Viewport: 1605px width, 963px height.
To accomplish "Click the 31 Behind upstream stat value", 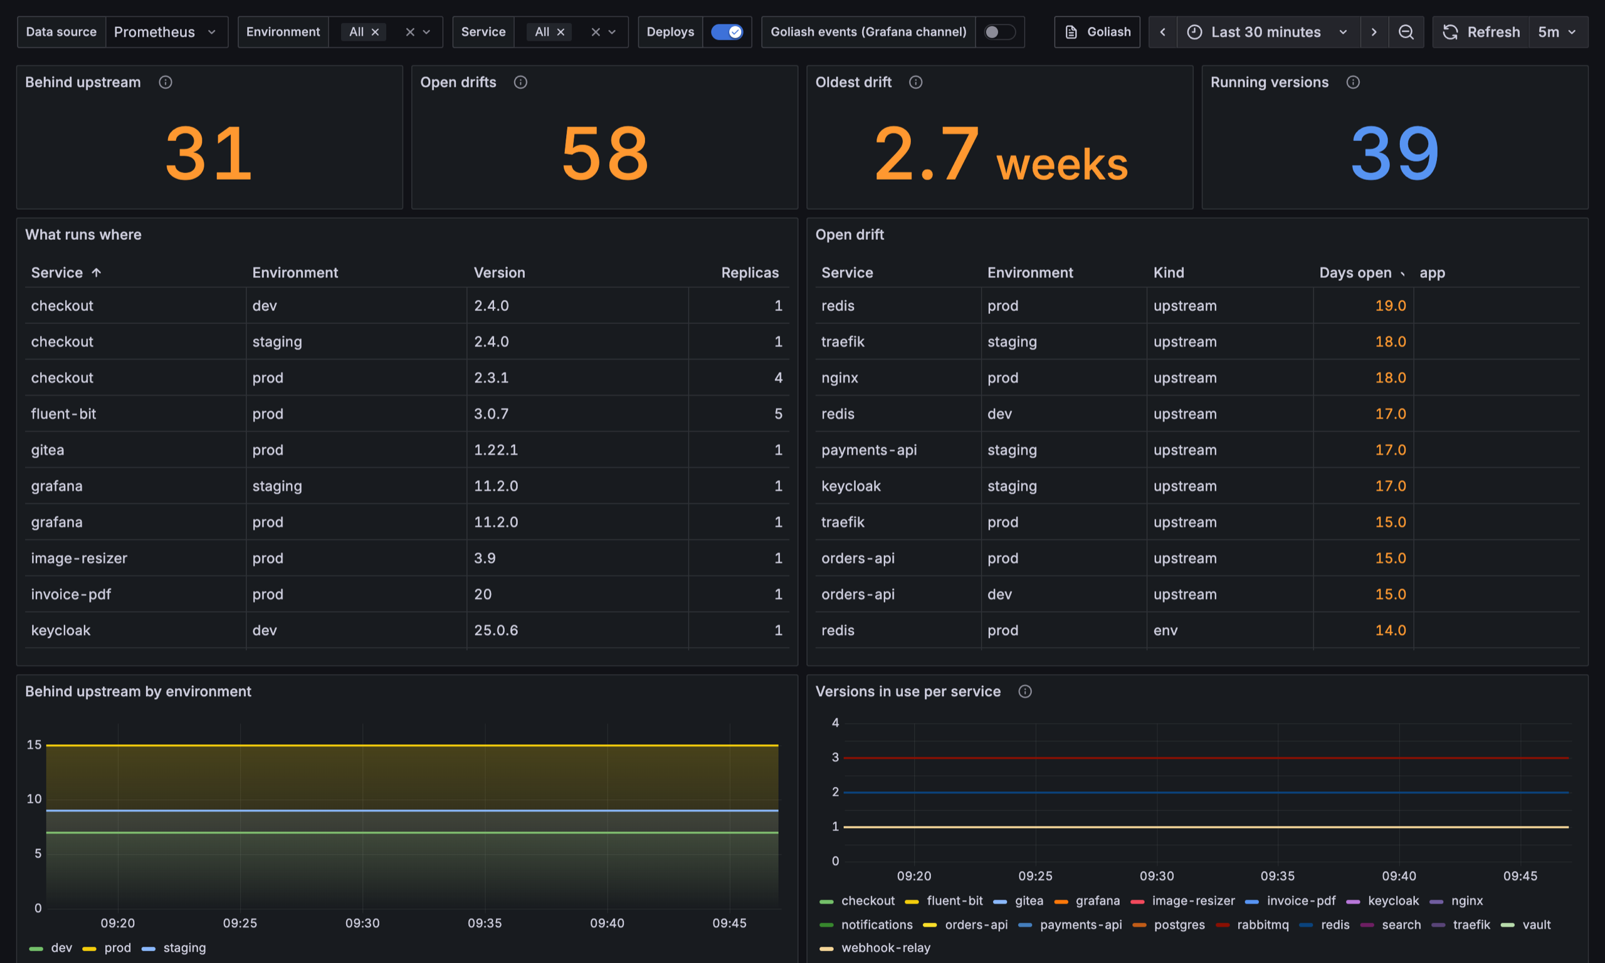I will point(208,154).
